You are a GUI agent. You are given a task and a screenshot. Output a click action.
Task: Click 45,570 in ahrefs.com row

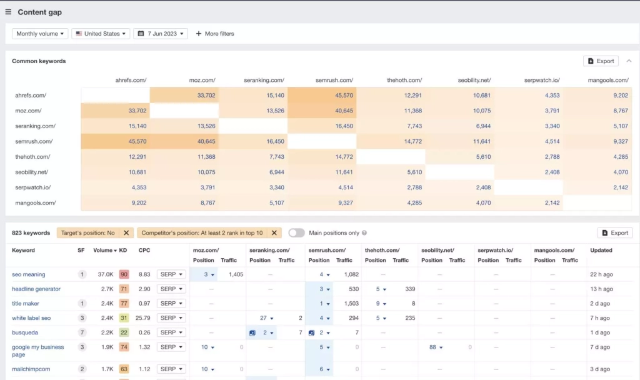pyautogui.click(x=344, y=95)
